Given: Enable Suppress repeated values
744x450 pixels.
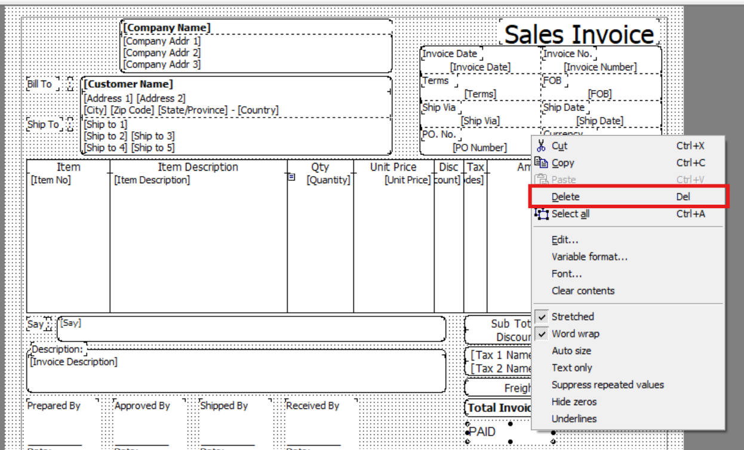Looking at the screenshot, I should click(x=607, y=385).
